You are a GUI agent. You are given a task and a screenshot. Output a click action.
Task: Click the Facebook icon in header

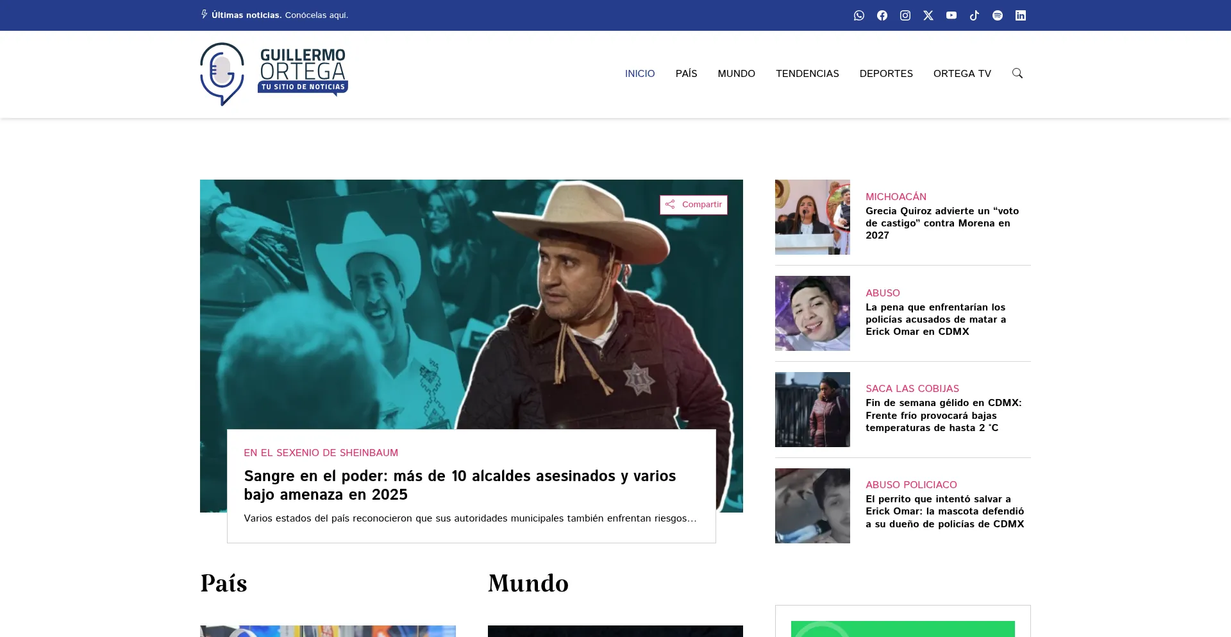[x=882, y=15]
